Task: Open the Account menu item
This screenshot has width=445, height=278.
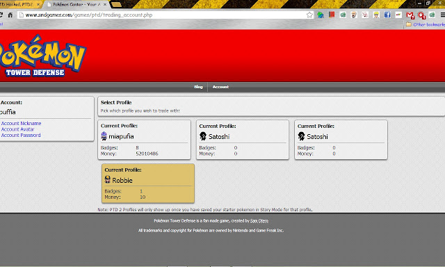Action: click(220, 87)
